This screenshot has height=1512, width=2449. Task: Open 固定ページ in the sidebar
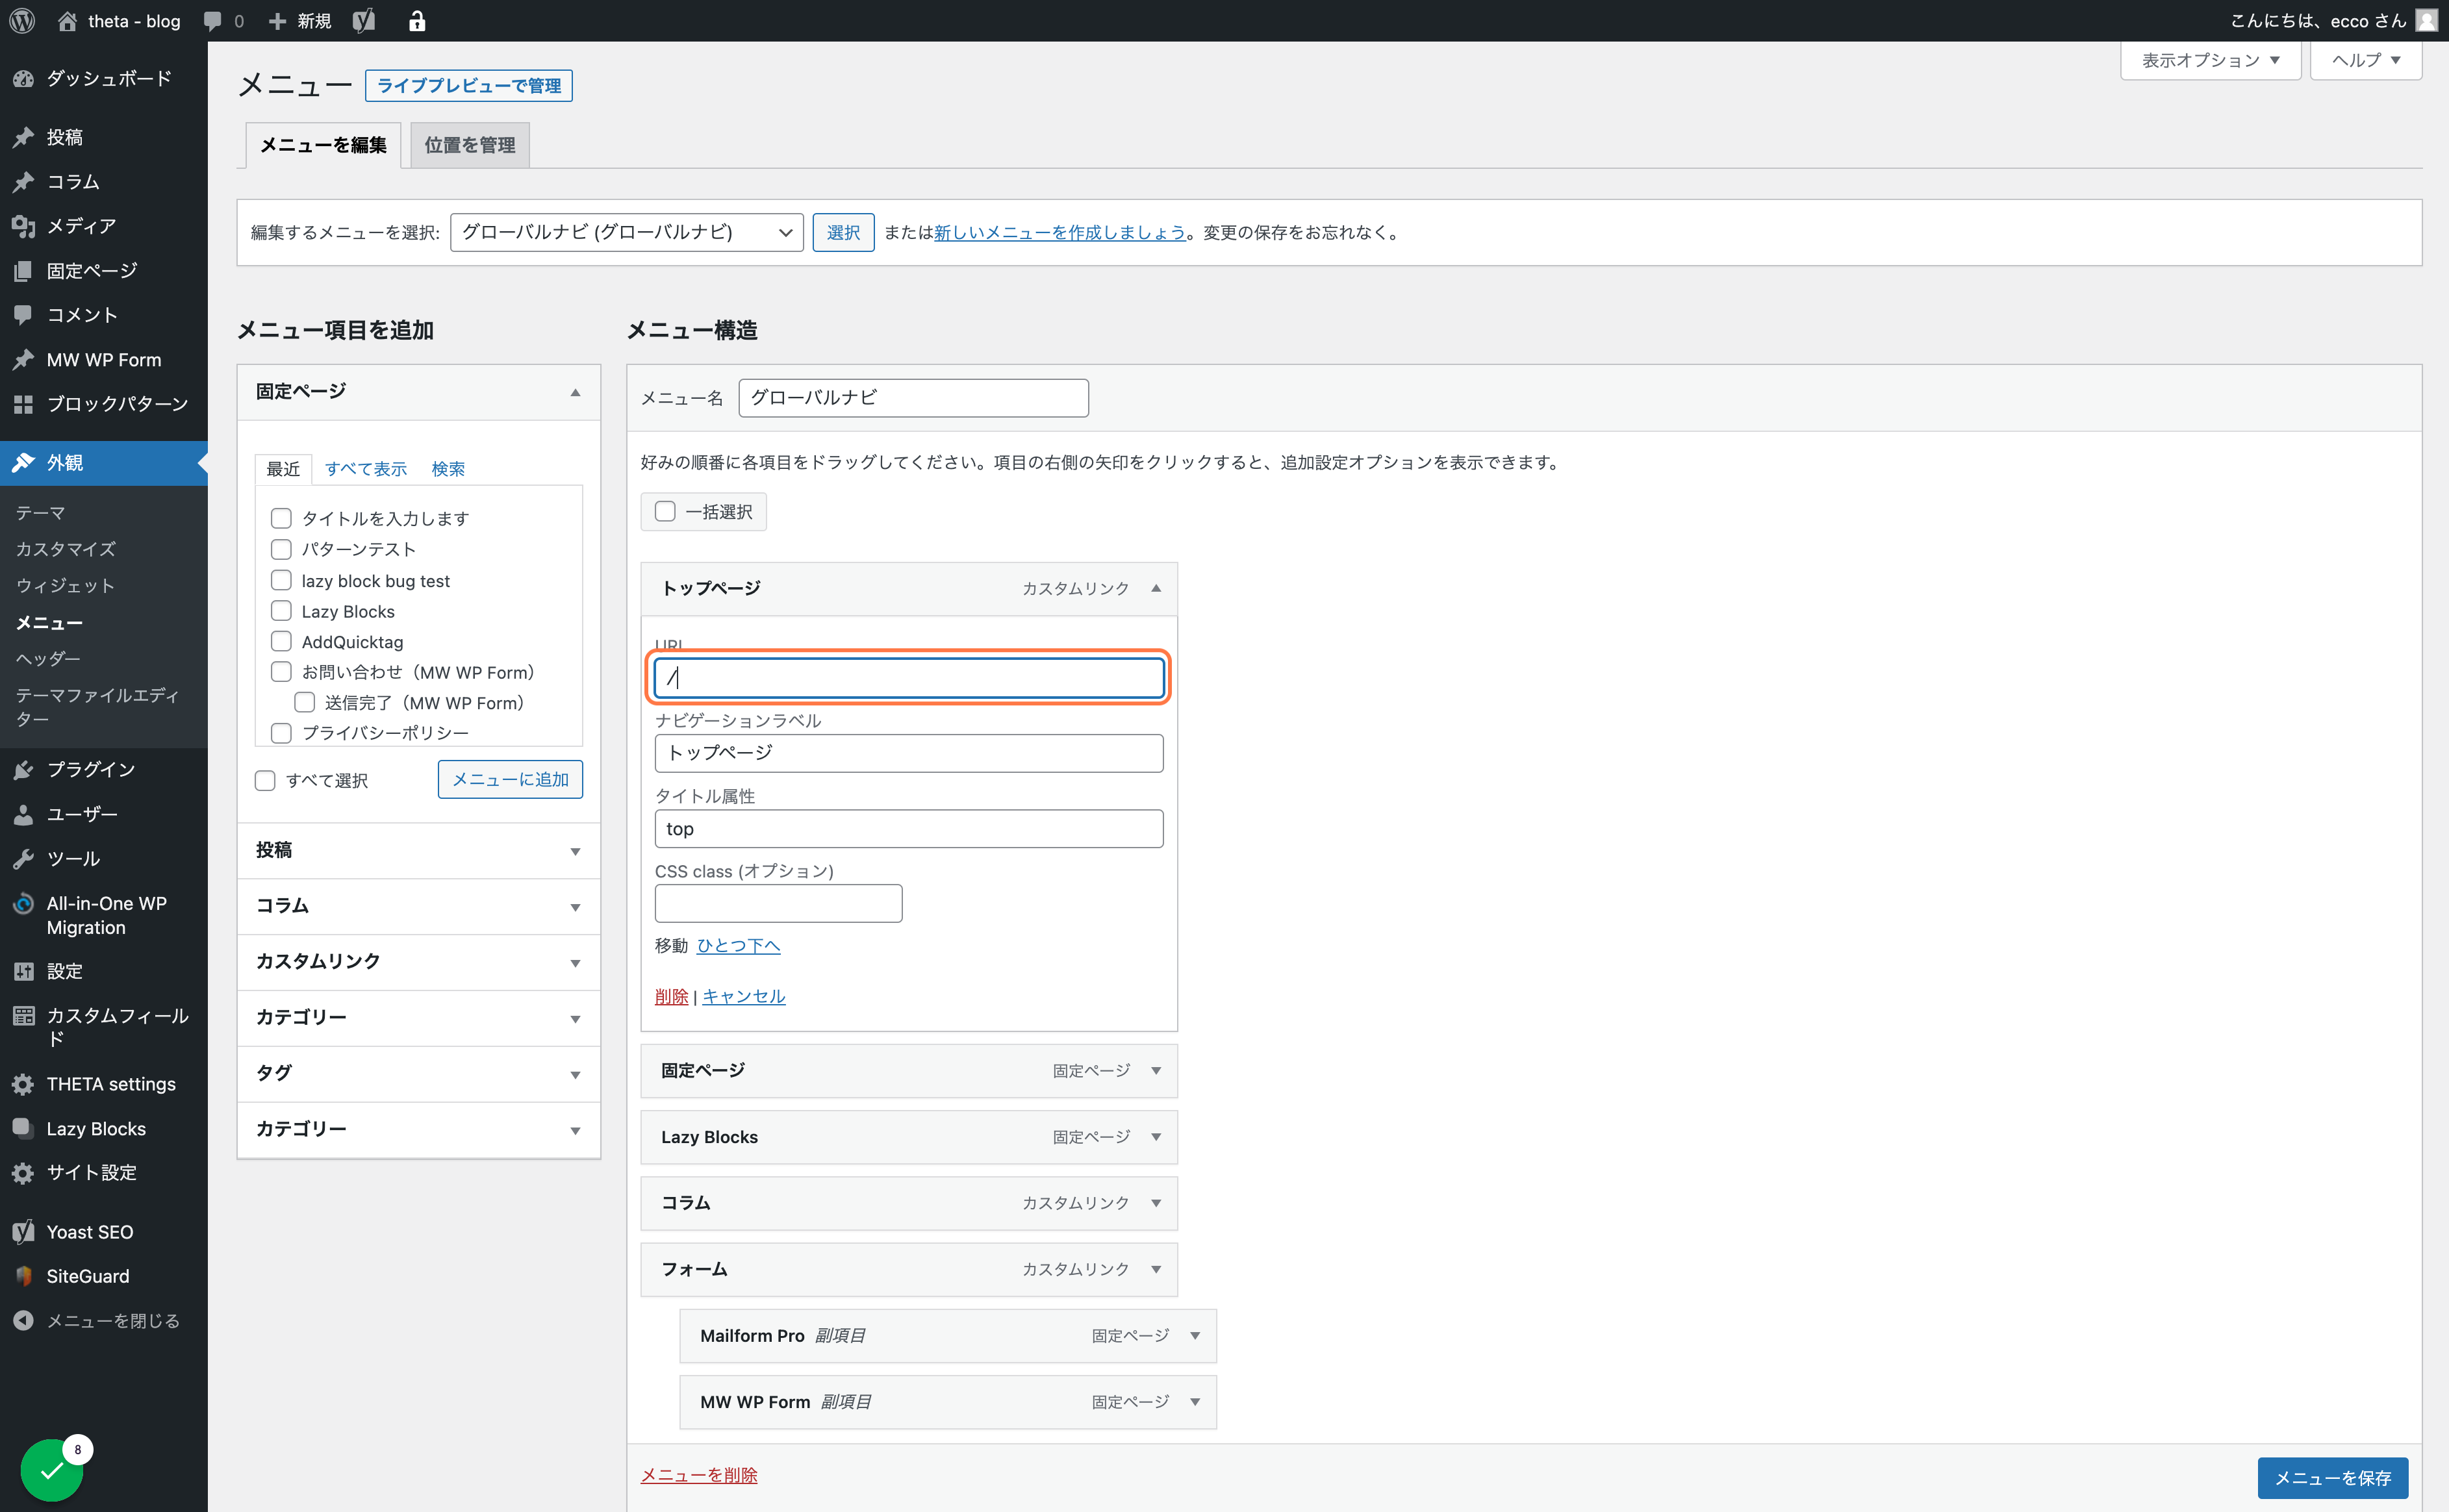(104, 270)
